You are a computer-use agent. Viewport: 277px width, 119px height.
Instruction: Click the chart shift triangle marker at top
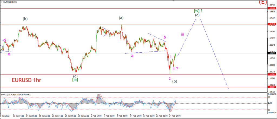173,1
